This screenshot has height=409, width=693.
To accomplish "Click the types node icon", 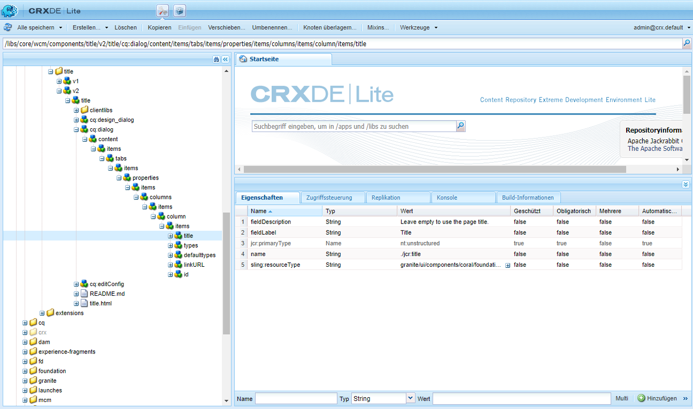I will pos(179,245).
